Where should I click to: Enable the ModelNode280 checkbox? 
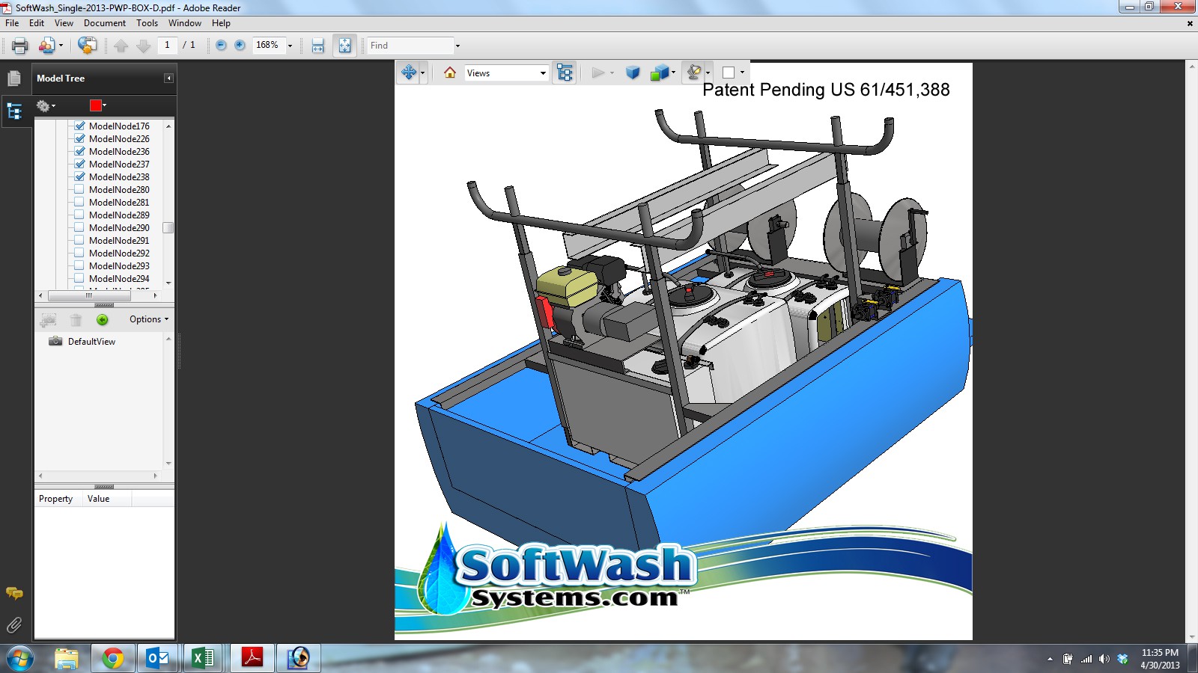[x=79, y=190]
